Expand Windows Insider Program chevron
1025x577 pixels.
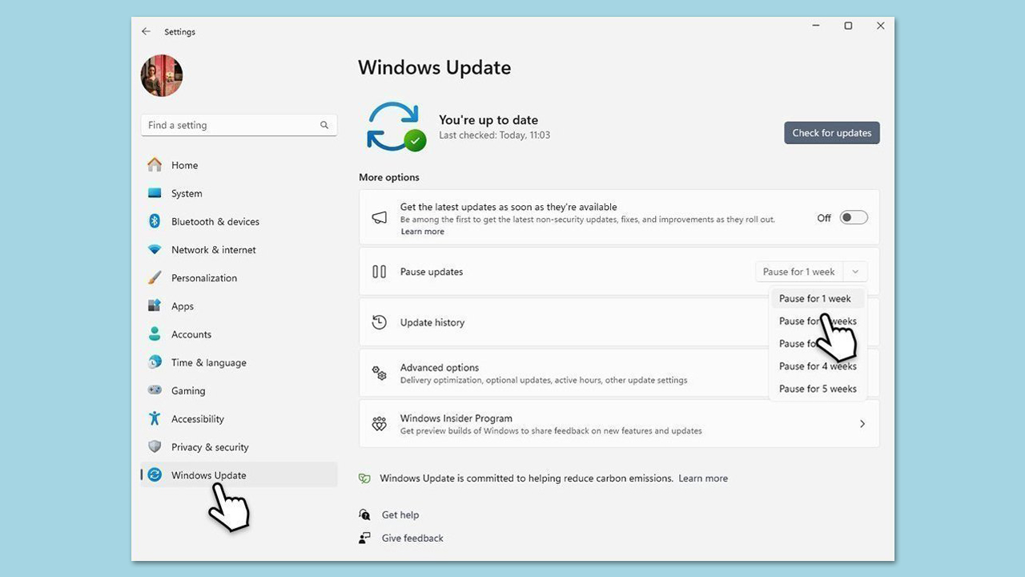pyautogui.click(x=862, y=424)
